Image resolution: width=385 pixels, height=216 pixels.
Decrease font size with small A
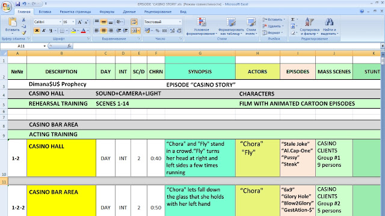point(86,22)
